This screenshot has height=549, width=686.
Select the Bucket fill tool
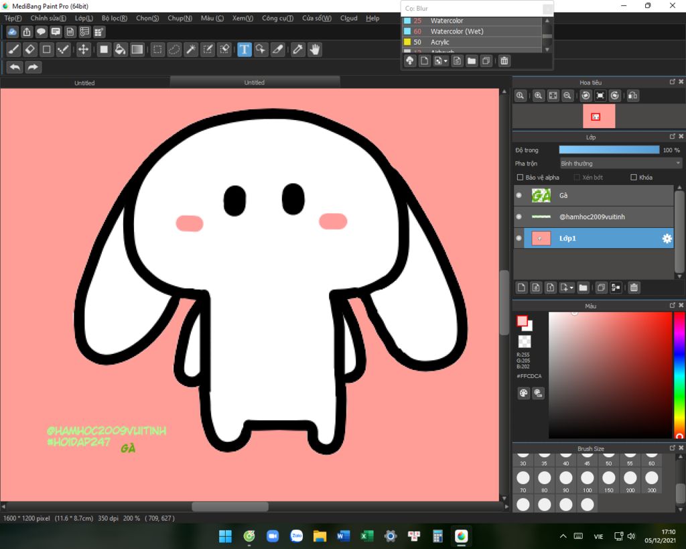tap(120, 50)
